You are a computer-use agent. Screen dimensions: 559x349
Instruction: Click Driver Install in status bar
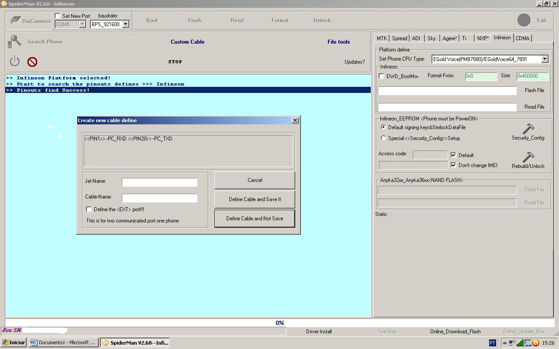[319, 332]
